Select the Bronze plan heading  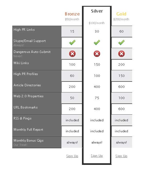pyautogui.click(x=72, y=14)
